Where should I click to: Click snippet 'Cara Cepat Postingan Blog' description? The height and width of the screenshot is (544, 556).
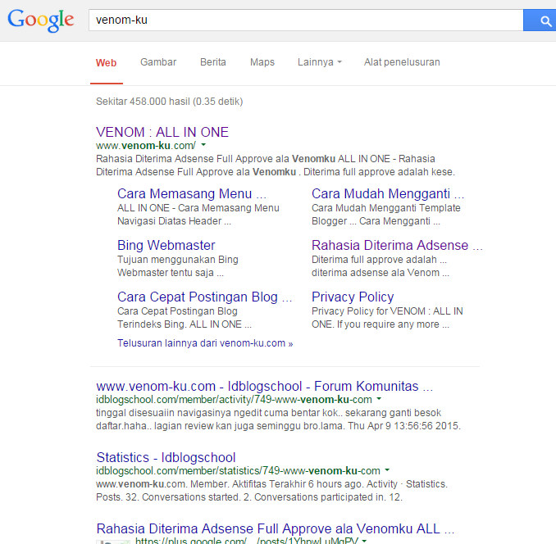pos(177,311)
